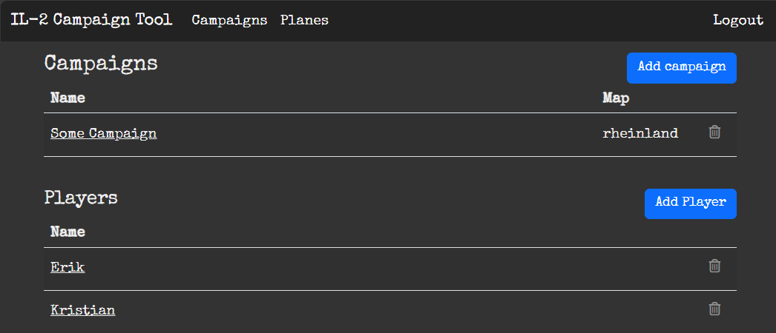Remove player Kristian using the trash icon

point(714,309)
